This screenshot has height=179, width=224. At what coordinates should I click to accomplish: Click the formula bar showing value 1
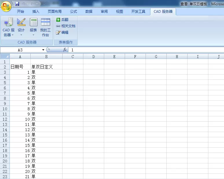[x=145, y=50]
